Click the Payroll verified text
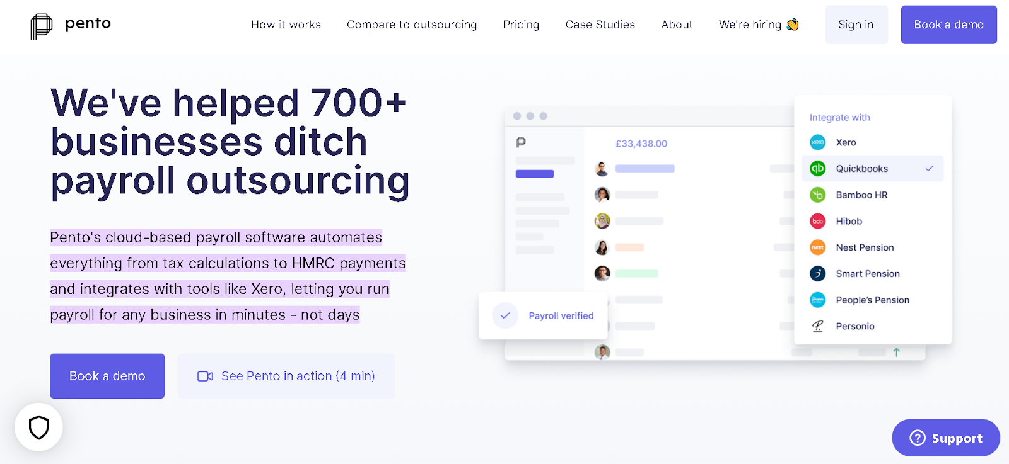Viewport: 1009px width, 464px height. pyautogui.click(x=561, y=316)
